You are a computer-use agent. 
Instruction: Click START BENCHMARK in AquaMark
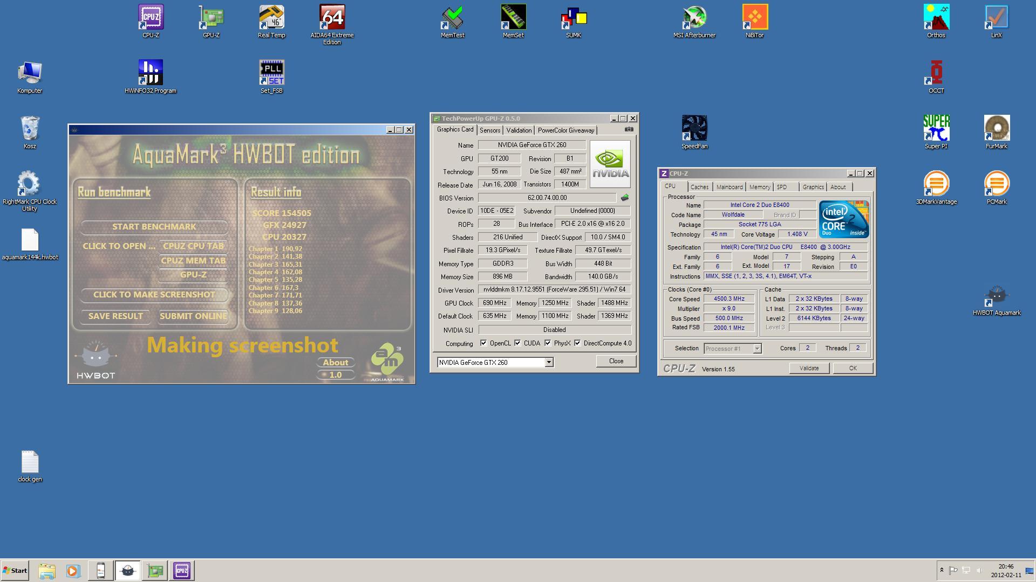pyautogui.click(x=154, y=227)
